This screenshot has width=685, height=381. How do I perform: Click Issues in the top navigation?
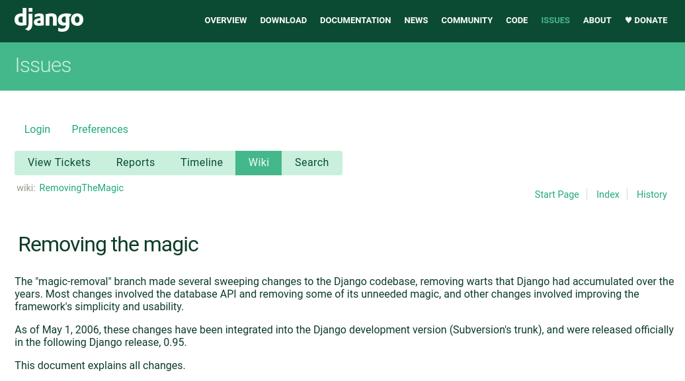[555, 21]
